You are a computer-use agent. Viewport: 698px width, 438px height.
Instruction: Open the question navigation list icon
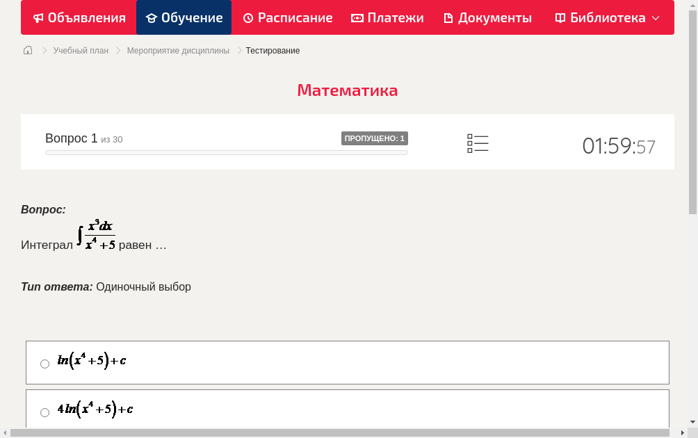tap(478, 143)
